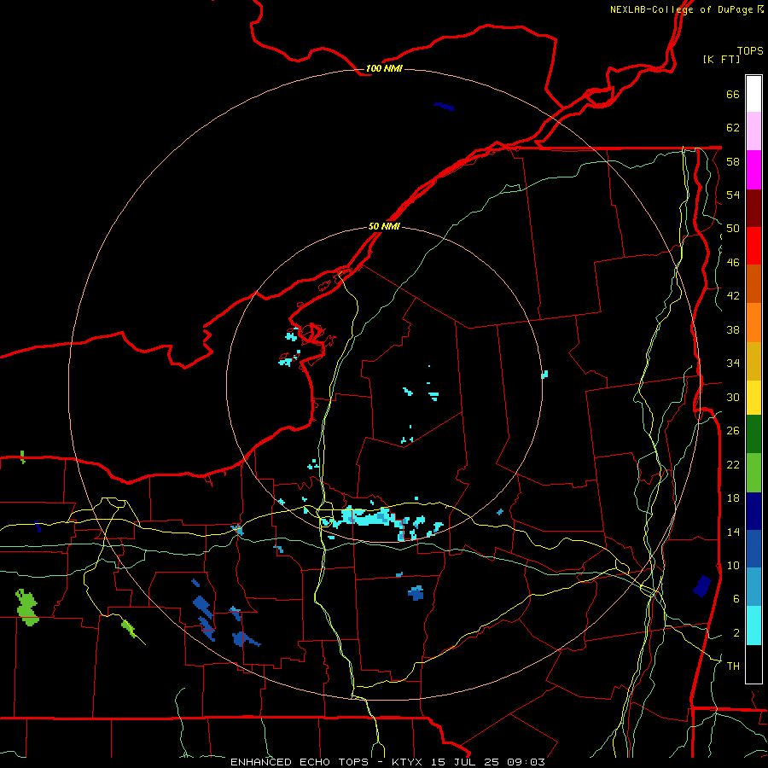Click the 42 value on the legend

click(733, 296)
